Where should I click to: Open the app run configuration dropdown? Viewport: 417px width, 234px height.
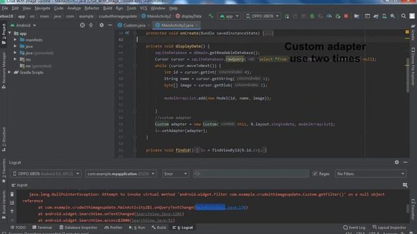229,16
